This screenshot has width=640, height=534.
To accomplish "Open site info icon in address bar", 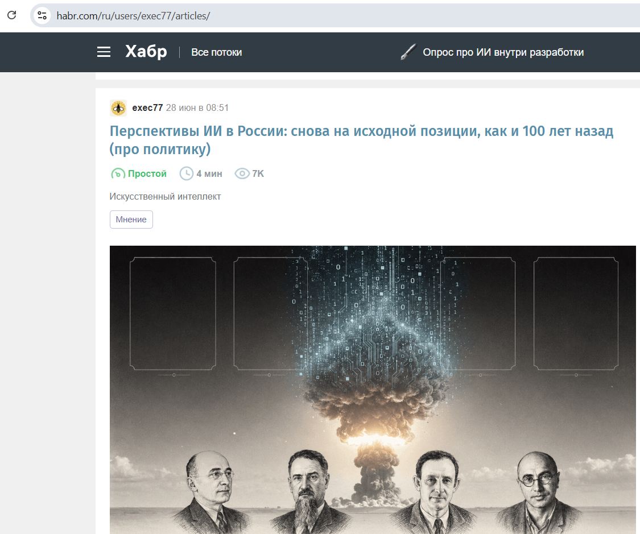I will pos(42,15).
